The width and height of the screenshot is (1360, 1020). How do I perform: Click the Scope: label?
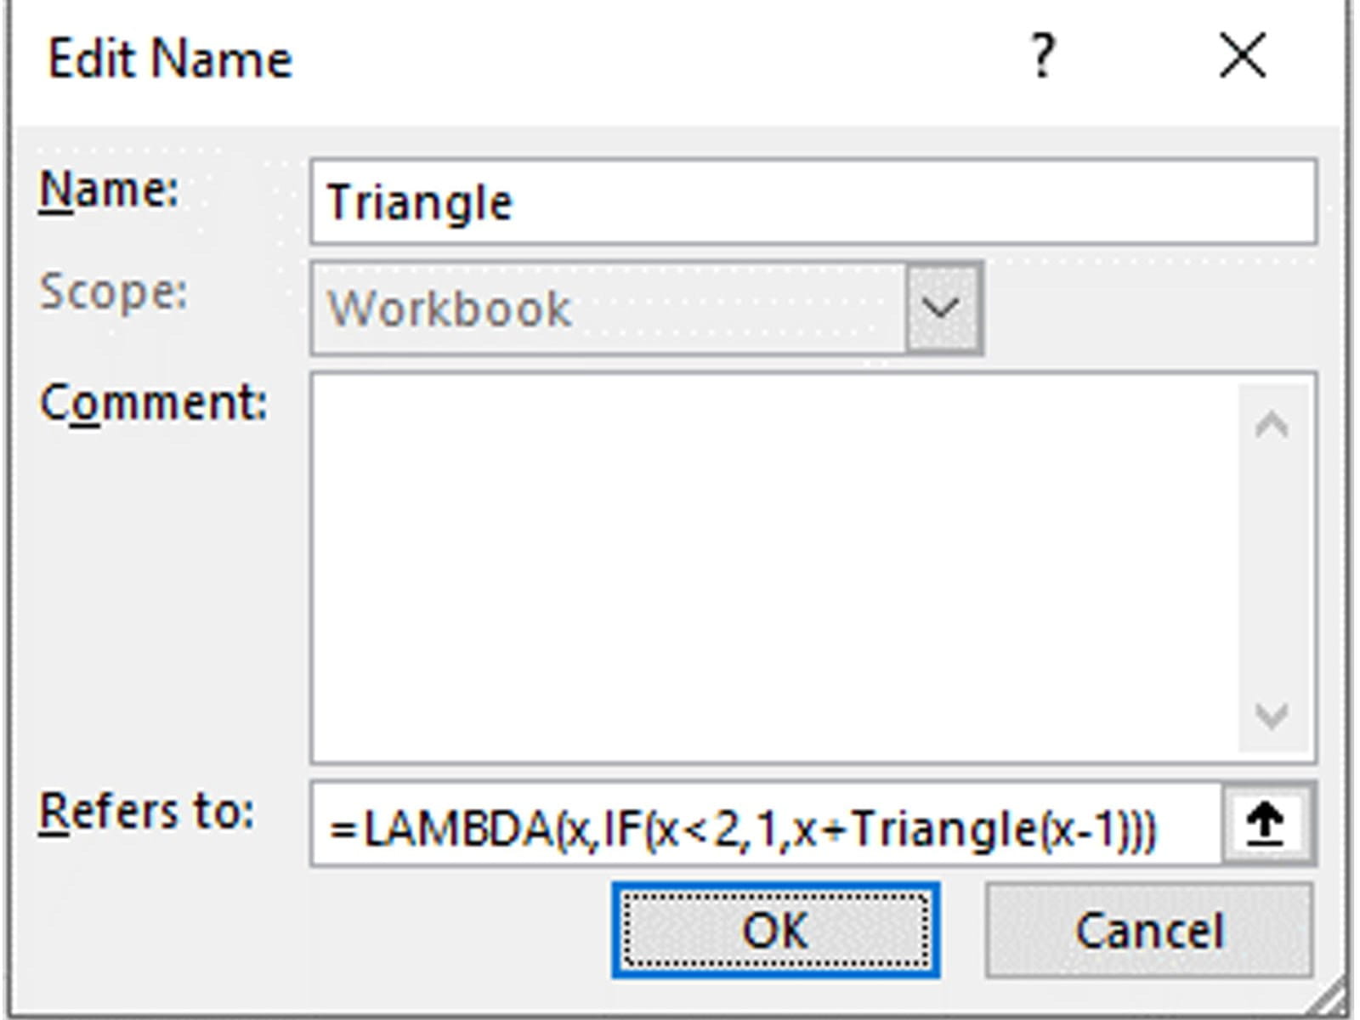113,292
